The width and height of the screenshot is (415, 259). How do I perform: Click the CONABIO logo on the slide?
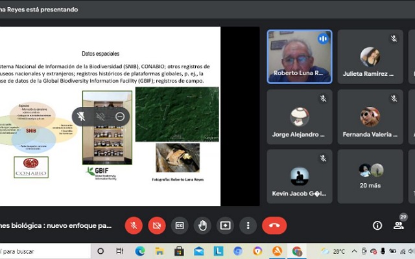coord(31,167)
